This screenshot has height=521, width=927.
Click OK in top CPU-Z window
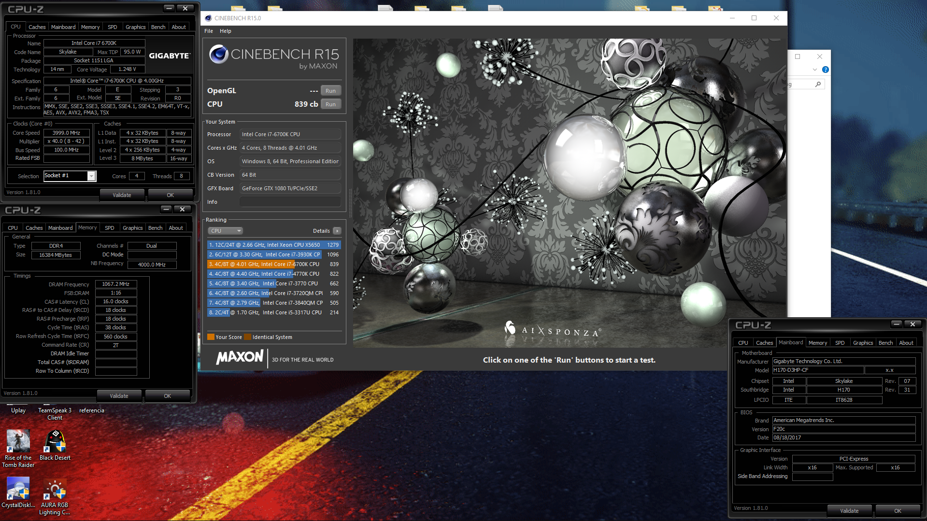click(171, 195)
